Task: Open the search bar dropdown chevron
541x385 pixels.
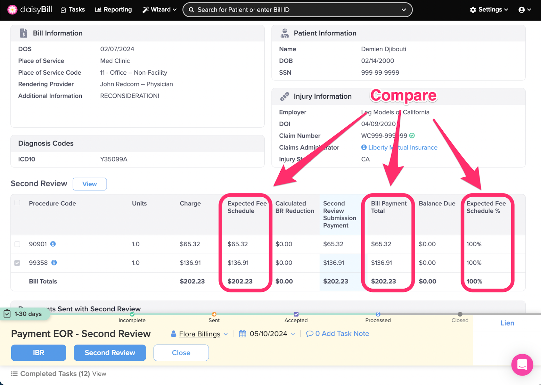Action: click(x=404, y=9)
